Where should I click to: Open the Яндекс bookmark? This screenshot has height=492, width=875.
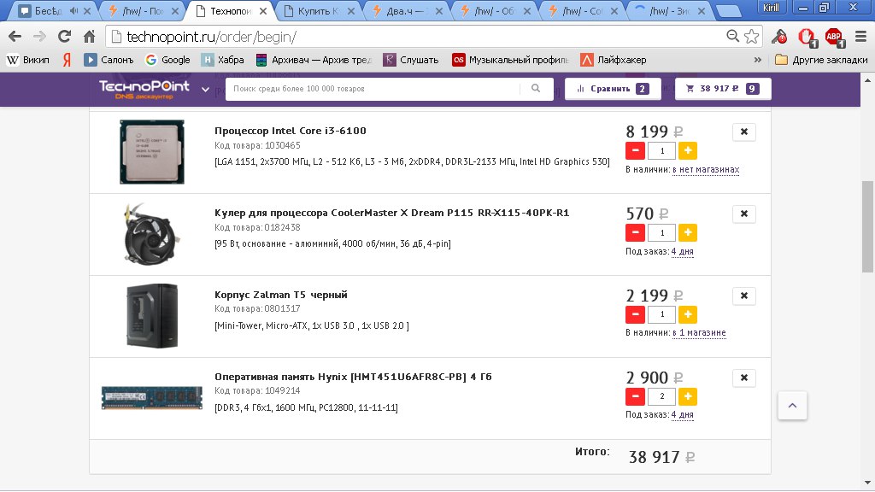[67, 60]
